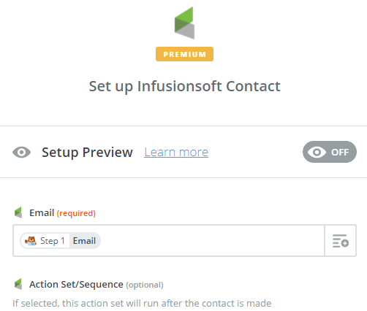This screenshot has height=311, width=367.
Task: Click the Action Set/Sequence (optional) label
Action: point(97,284)
